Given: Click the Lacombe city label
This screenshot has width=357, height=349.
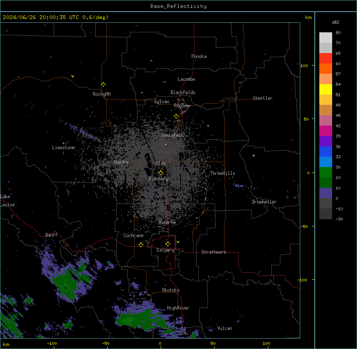Looking at the screenshot, I should click(x=186, y=79).
